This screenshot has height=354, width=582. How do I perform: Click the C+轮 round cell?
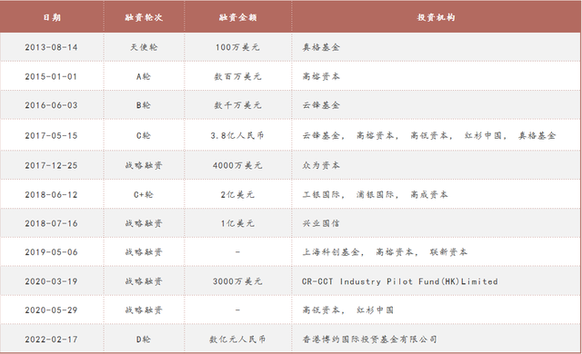[x=144, y=194]
